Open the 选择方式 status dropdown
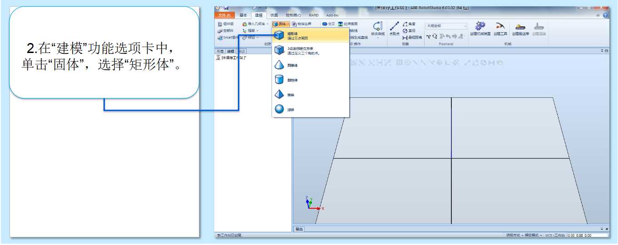 [x=515, y=235]
